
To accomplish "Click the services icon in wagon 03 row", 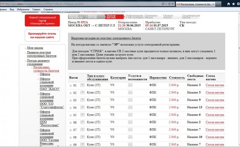I will (x=130, y=100).
